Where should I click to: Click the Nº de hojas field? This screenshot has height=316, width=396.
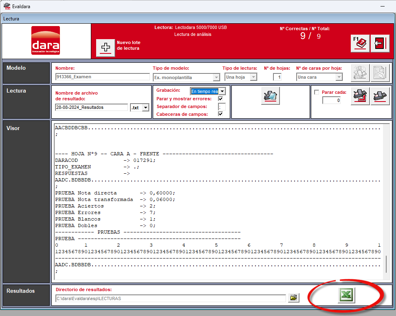pos(277,77)
